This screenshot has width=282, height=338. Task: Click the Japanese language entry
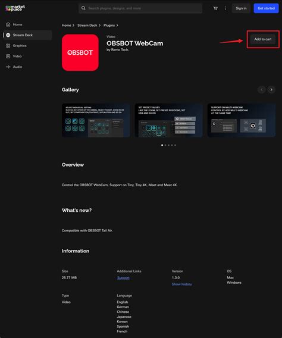point(124,317)
